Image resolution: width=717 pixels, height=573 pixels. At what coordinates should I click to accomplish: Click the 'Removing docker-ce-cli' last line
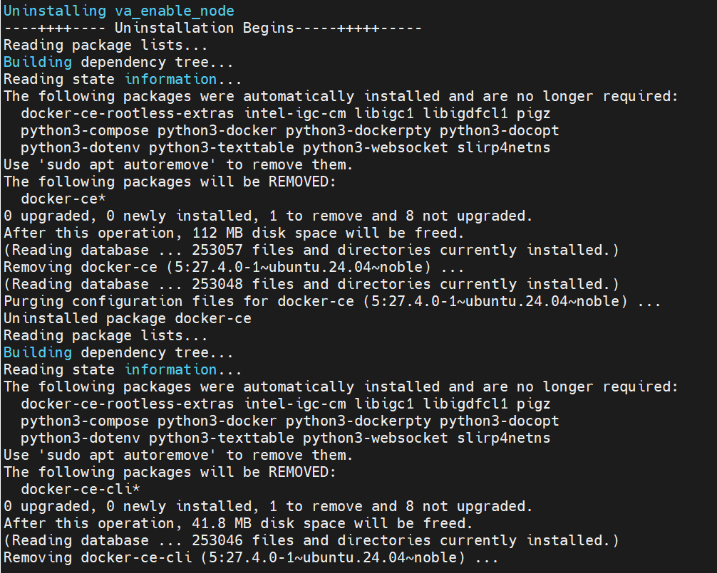point(251,557)
